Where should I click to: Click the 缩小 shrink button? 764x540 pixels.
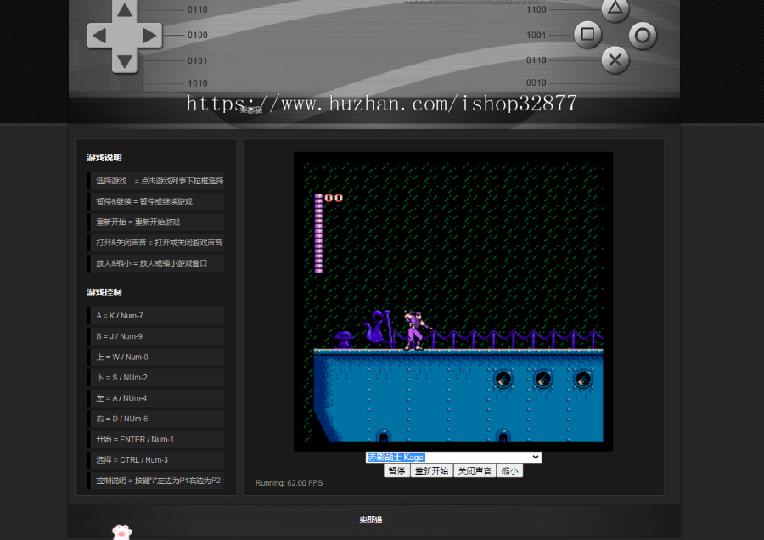tap(509, 470)
